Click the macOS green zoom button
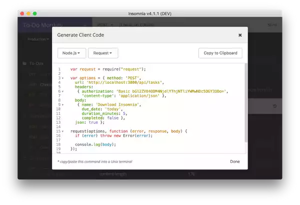300x205 pixels. point(34,13)
